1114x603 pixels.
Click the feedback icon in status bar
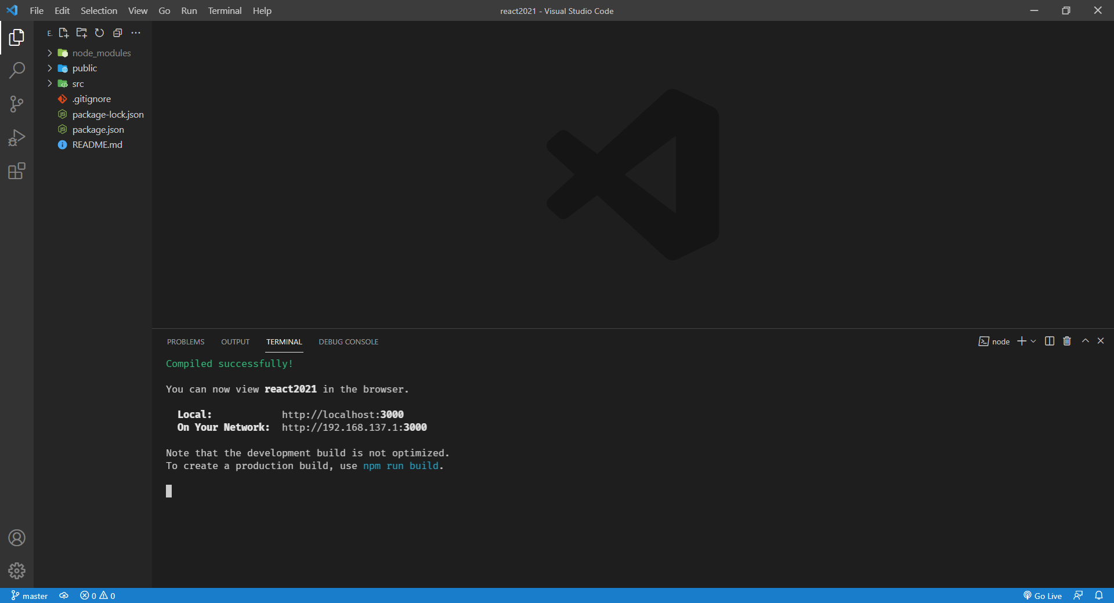pyautogui.click(x=1078, y=595)
